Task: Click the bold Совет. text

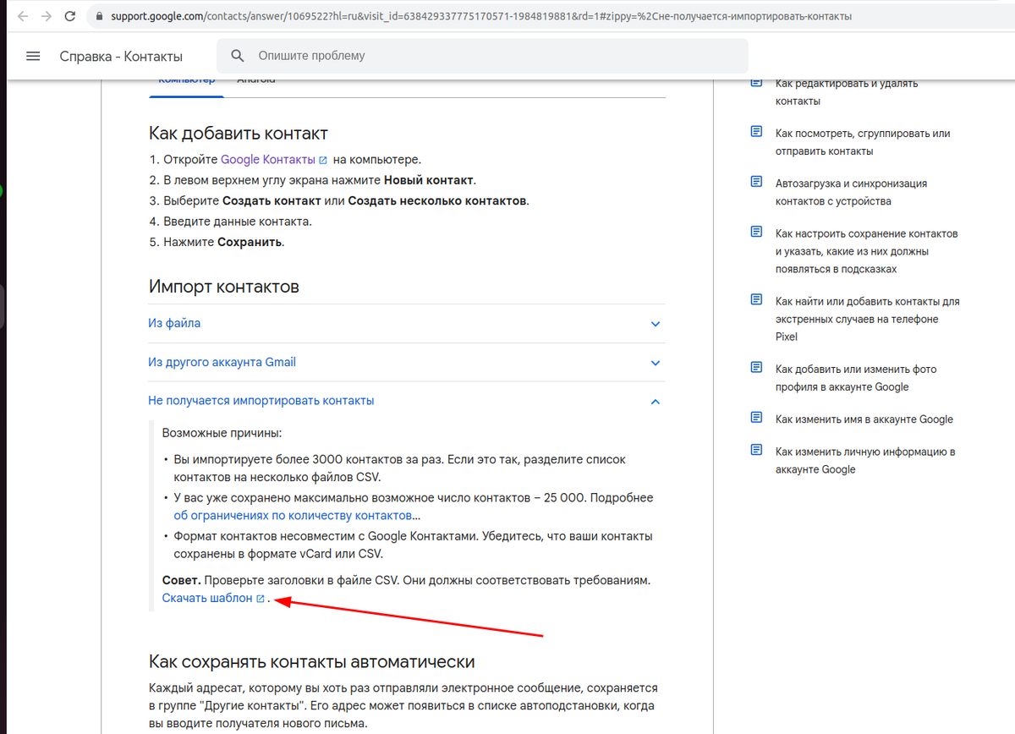Action: click(181, 581)
